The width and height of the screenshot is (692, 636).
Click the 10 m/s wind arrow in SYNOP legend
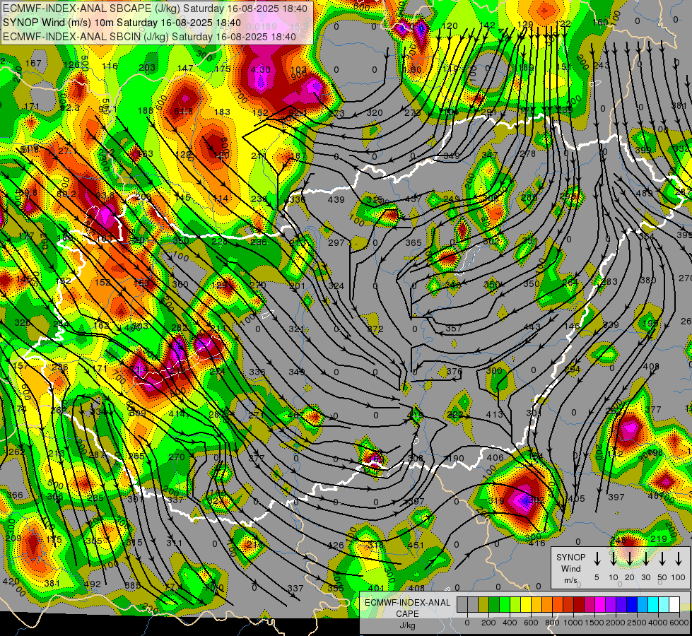click(x=613, y=558)
